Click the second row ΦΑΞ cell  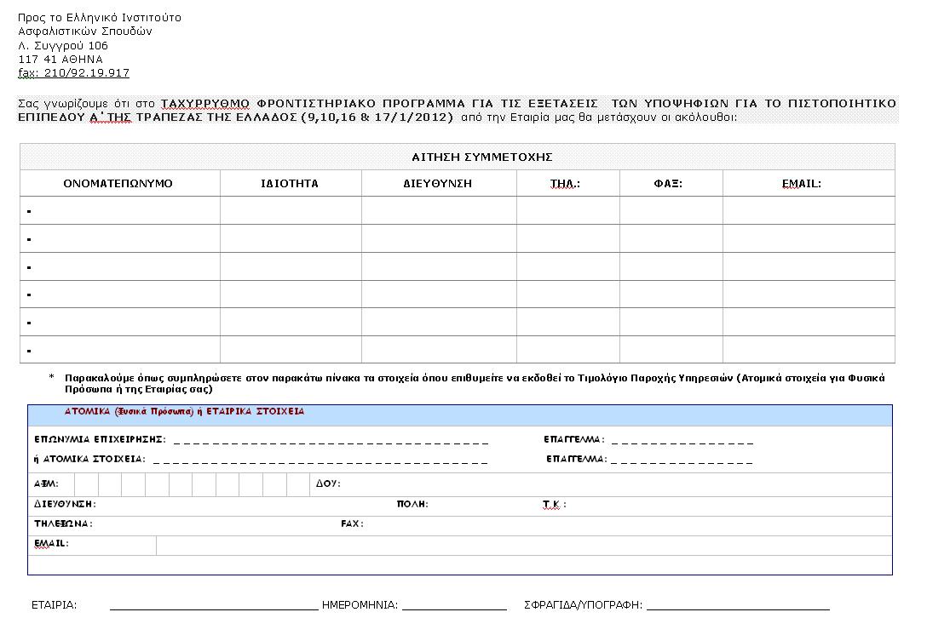[671, 238]
